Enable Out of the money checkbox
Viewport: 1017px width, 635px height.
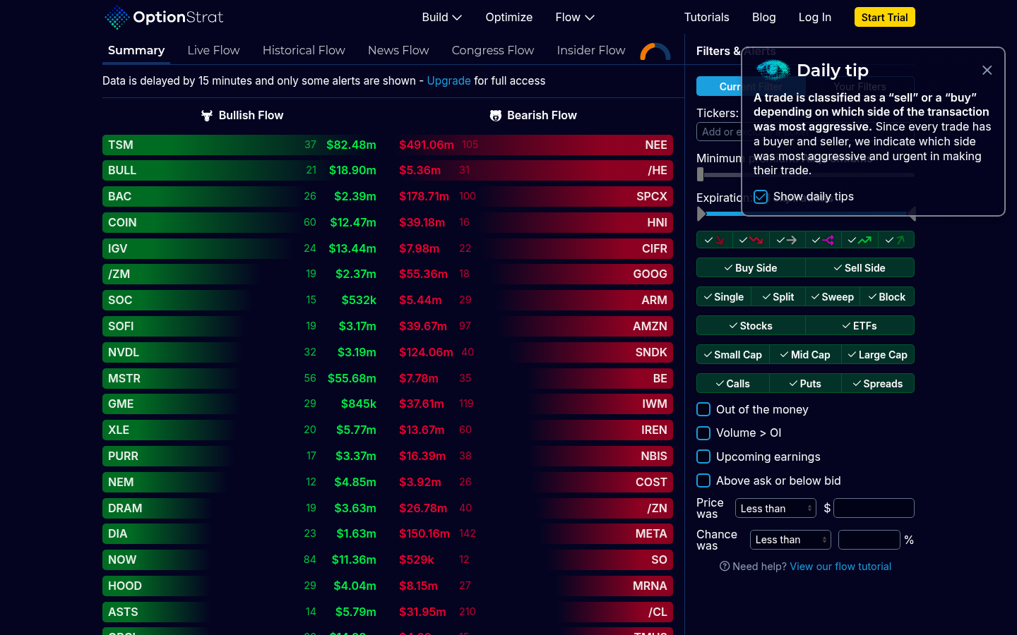703,409
